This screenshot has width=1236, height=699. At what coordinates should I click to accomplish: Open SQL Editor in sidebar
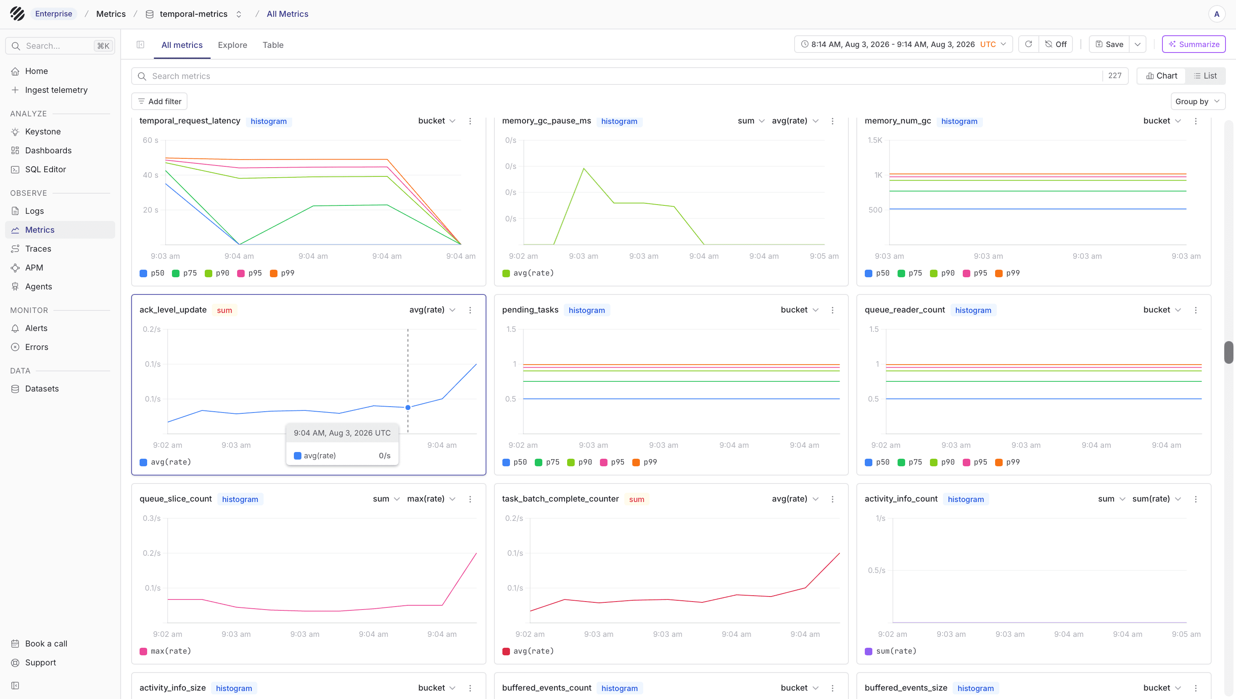tap(60, 169)
